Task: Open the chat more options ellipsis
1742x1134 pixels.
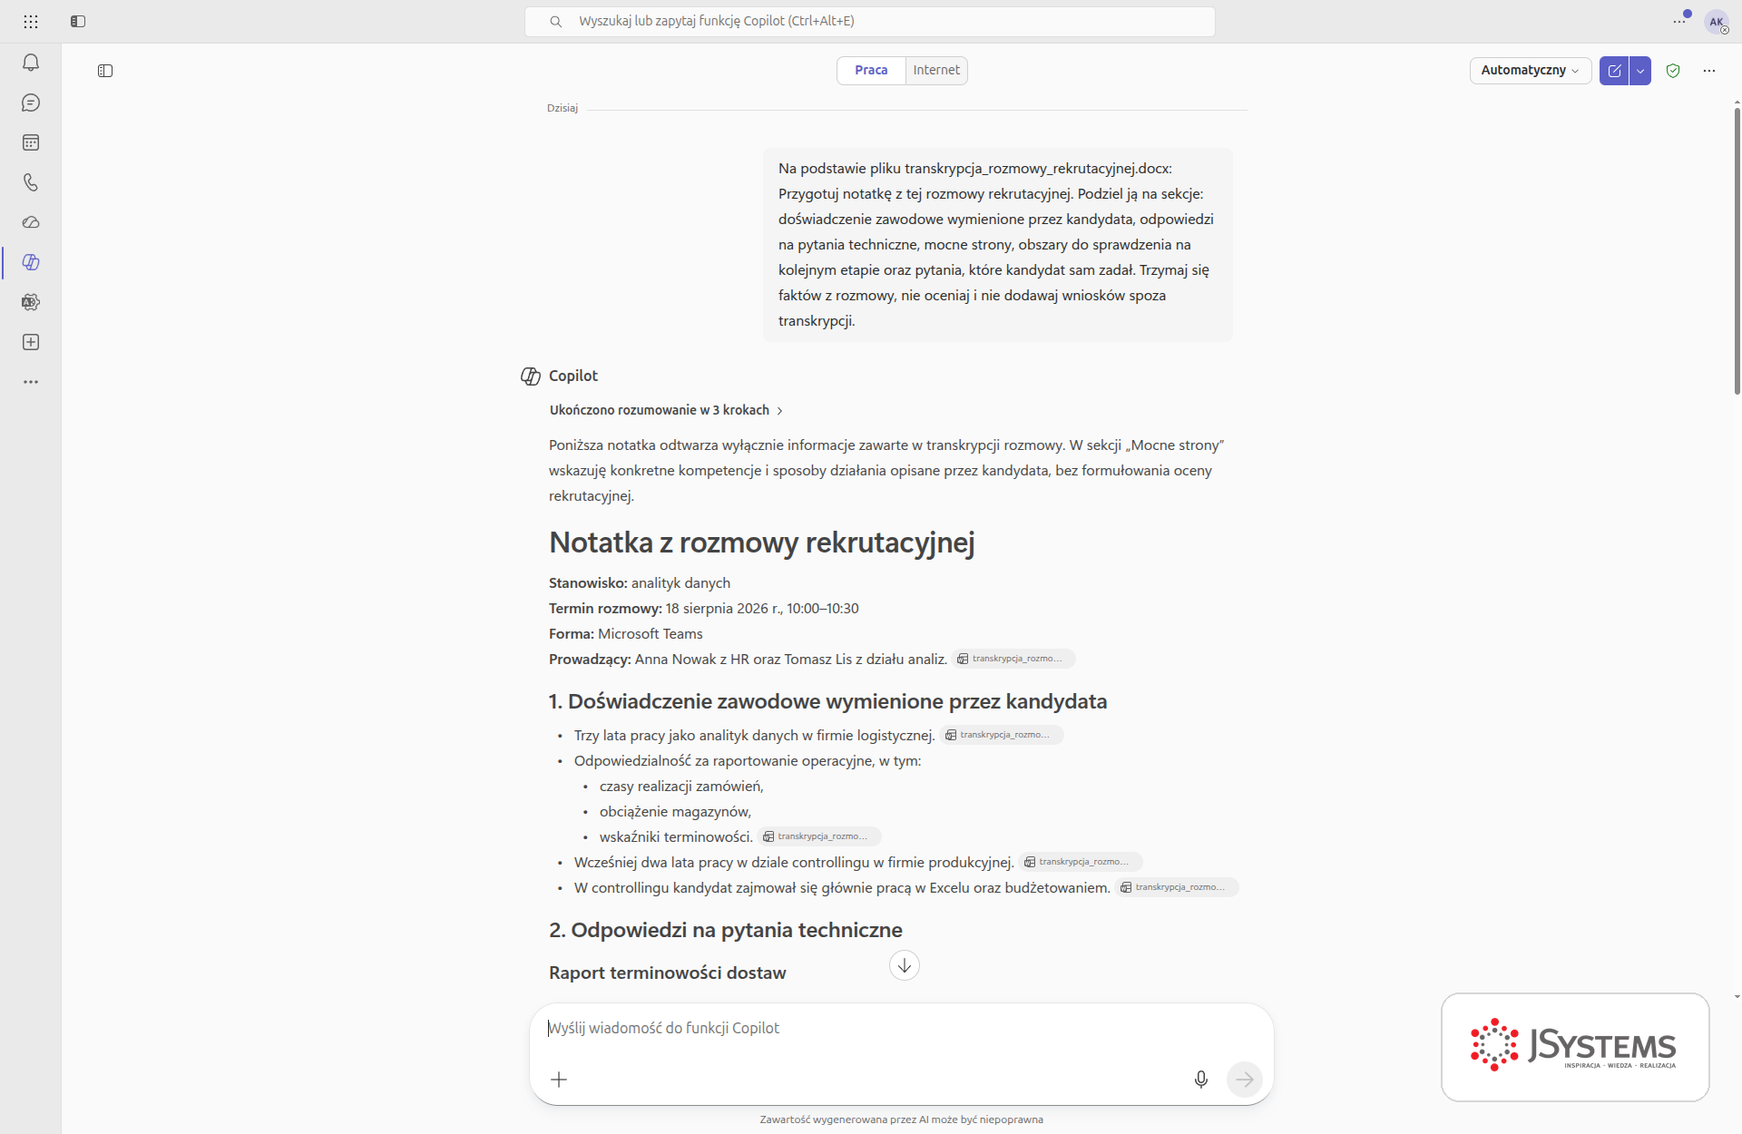Action: (1709, 71)
